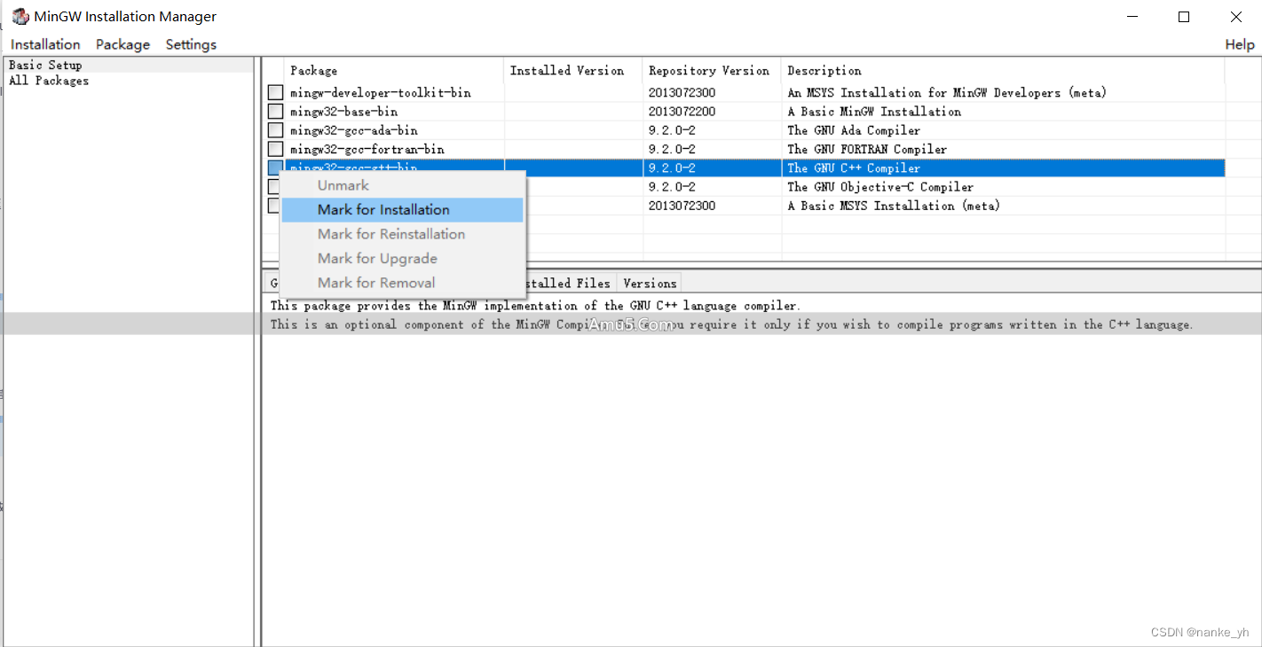Open the Settings menu
This screenshot has height=647, width=1262.
click(x=191, y=44)
